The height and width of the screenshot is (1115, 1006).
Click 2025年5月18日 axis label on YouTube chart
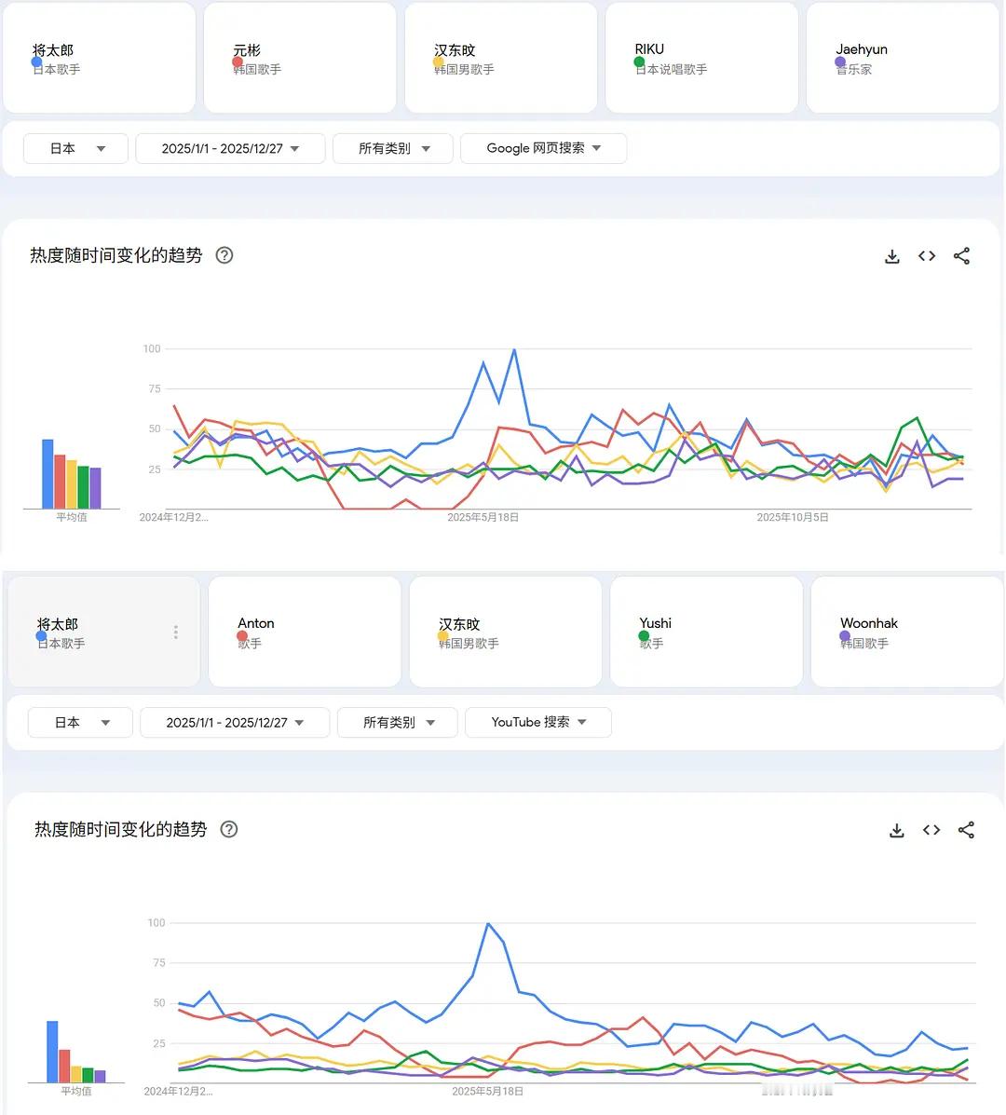point(488,1091)
